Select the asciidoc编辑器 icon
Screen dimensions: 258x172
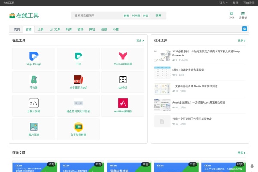tap(123, 103)
